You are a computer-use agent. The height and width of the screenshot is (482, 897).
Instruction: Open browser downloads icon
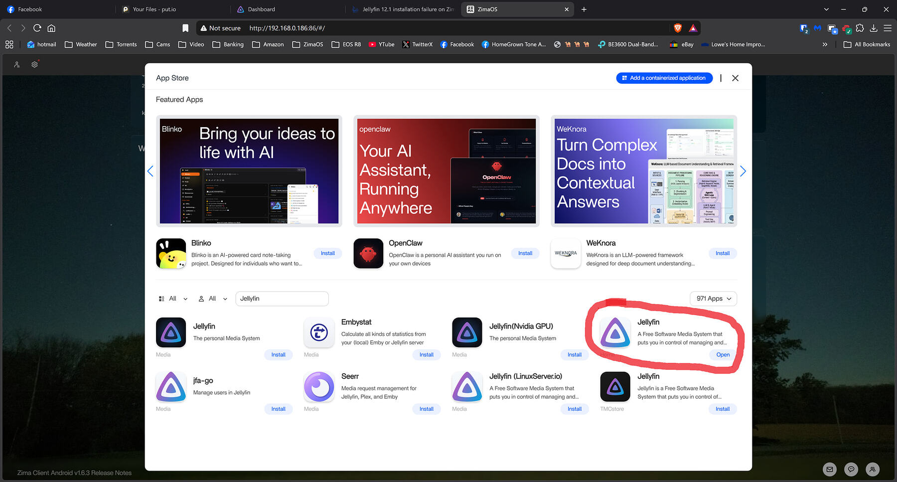coord(874,28)
